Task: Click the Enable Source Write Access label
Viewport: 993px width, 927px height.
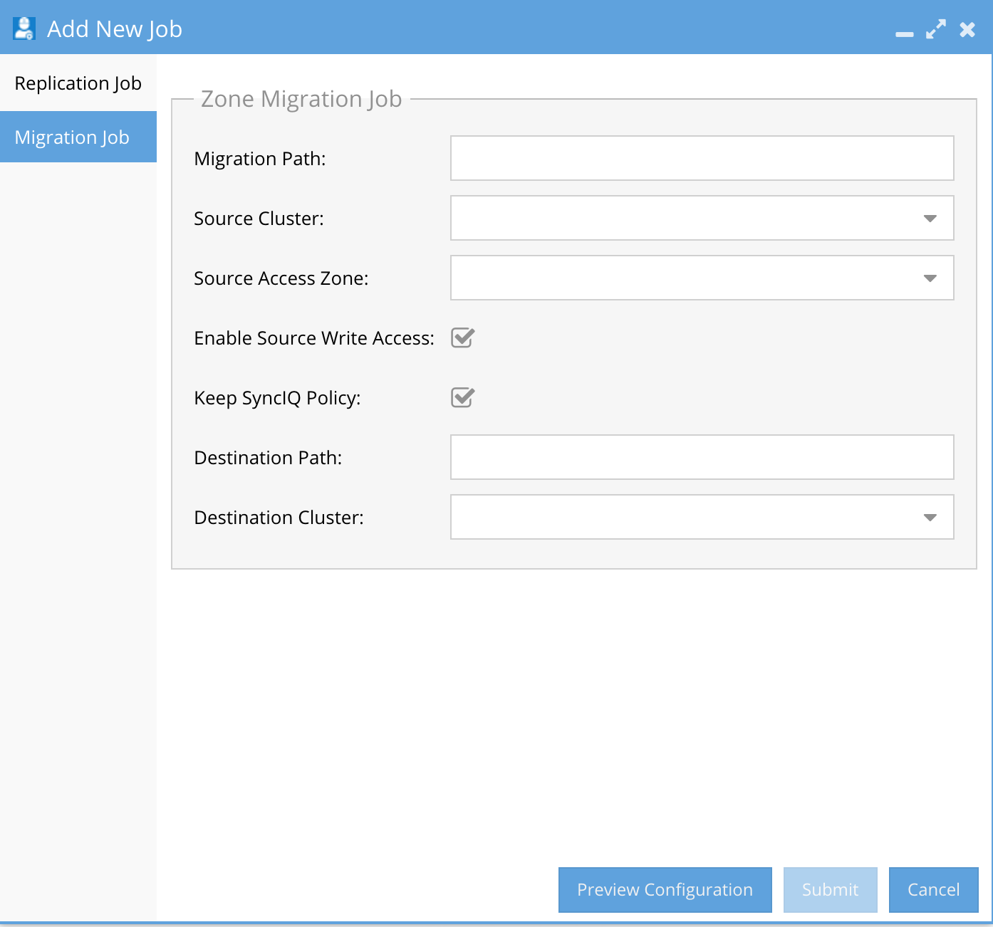Action: point(314,337)
